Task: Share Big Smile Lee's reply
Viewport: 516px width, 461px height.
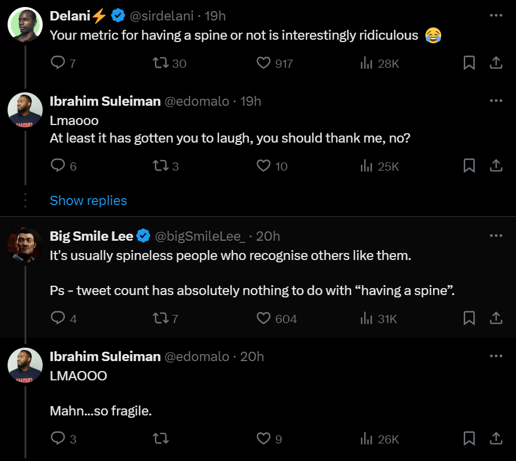Action: click(496, 318)
